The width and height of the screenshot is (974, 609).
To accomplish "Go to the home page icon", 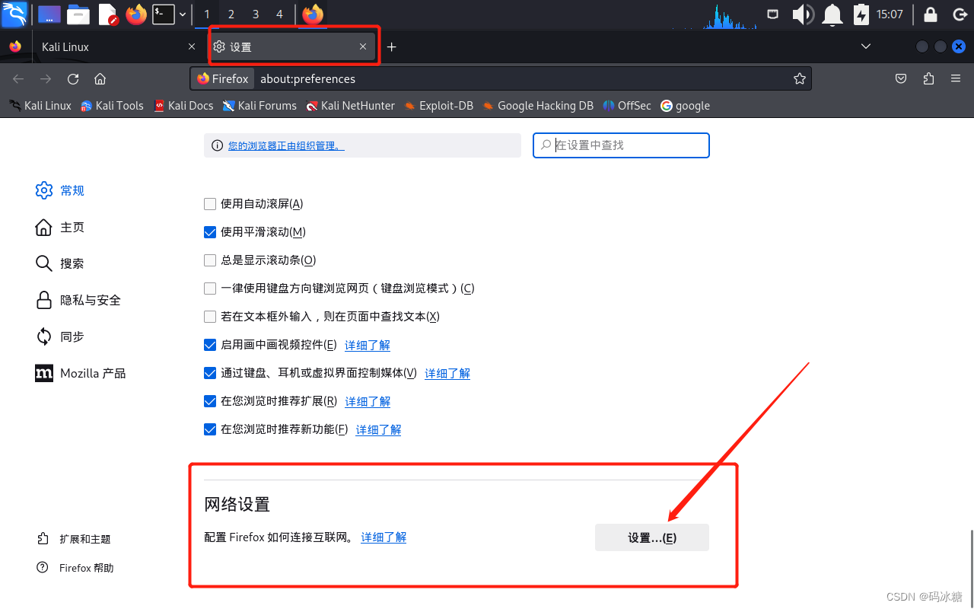I will 100,78.
